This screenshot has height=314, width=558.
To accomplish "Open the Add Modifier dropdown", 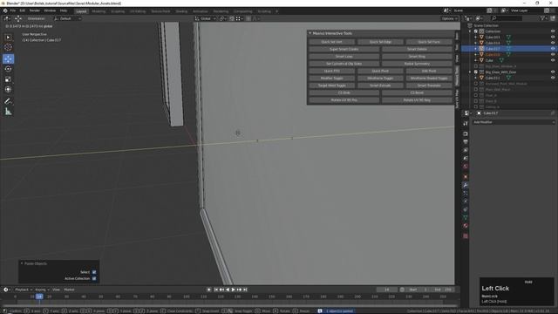I will coord(514,122).
